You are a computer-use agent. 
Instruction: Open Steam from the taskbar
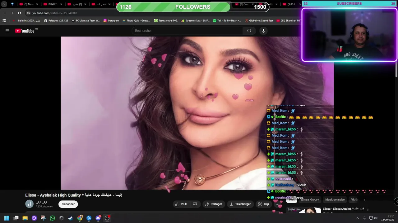(x=71, y=218)
